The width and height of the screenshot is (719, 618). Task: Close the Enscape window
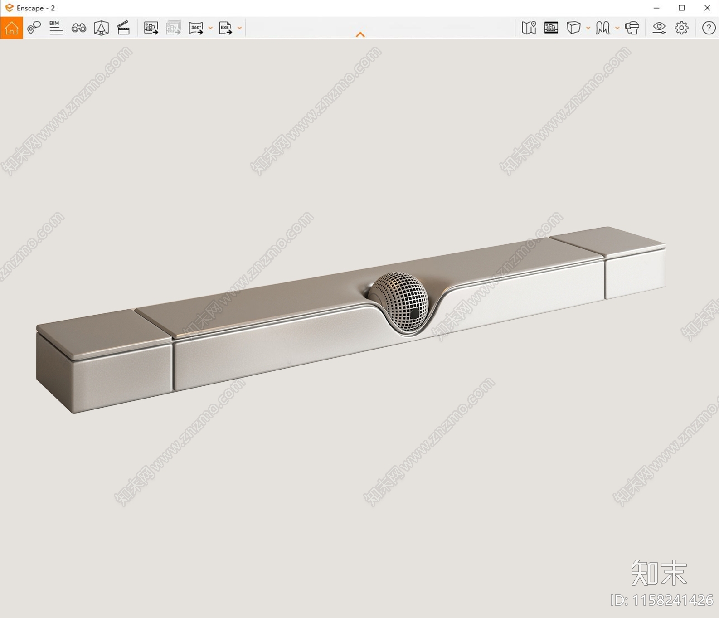click(x=707, y=8)
